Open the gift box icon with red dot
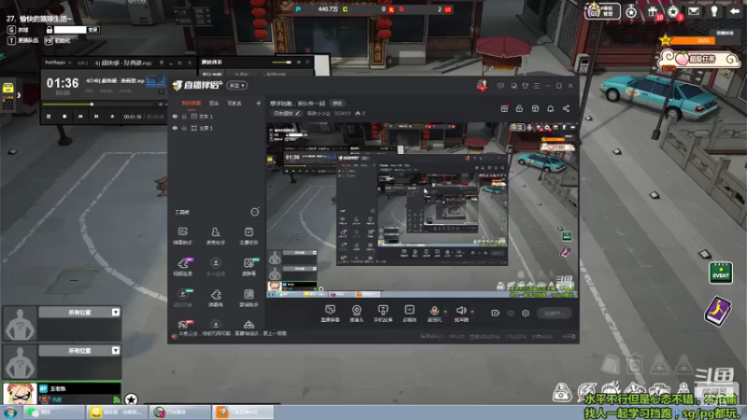Viewport: 747px width, 420px height. [504, 108]
